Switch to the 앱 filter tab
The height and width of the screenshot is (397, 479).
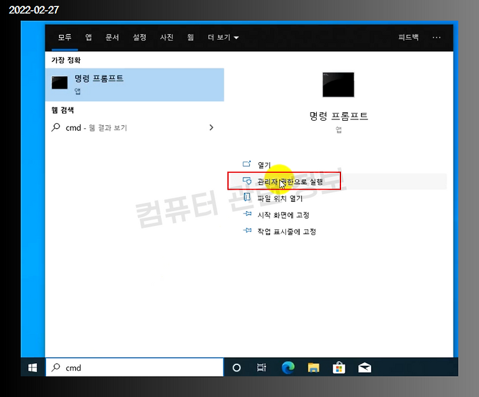click(88, 37)
